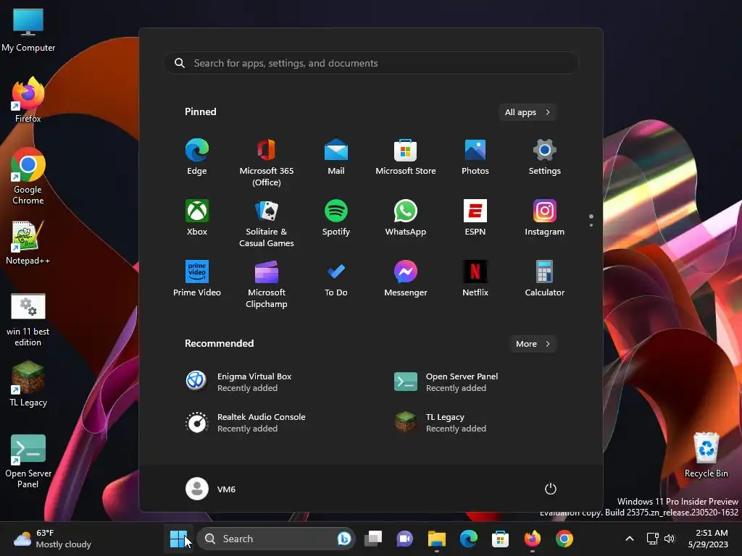Show More recommended items
742x556 pixels.
pos(533,344)
